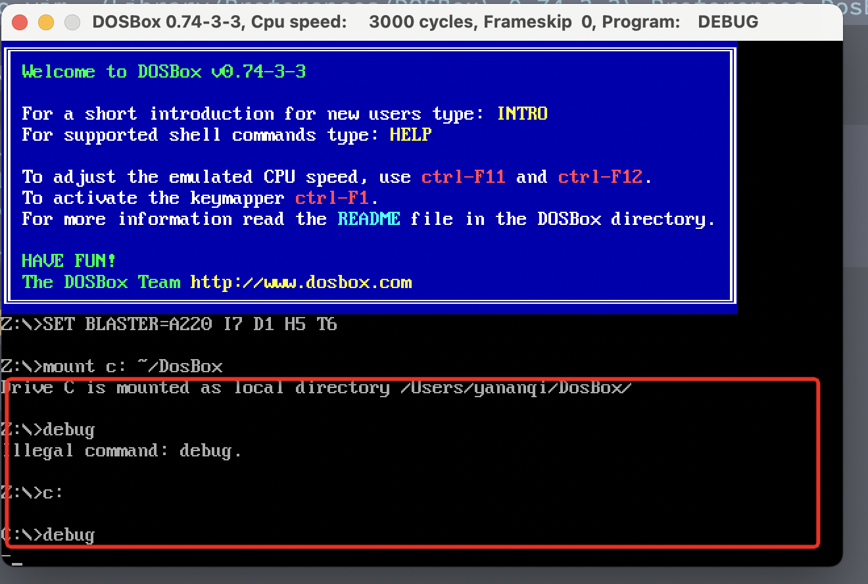Image resolution: width=868 pixels, height=584 pixels.
Task: Click the red ctrl-F1 keymapper shortcut text
Action: point(332,197)
